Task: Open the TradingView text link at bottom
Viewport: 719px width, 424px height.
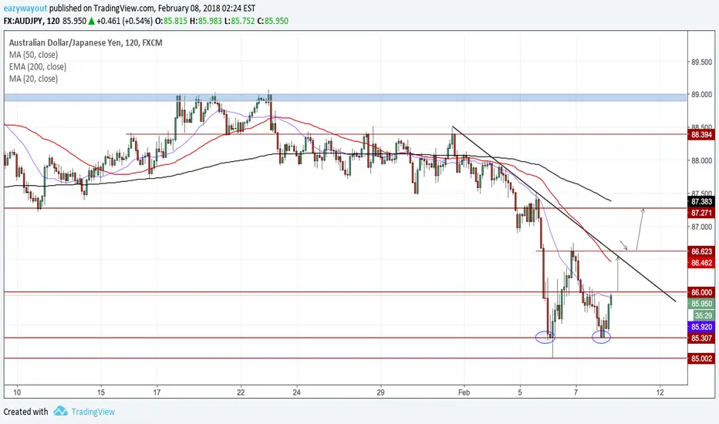Action: (x=93, y=412)
